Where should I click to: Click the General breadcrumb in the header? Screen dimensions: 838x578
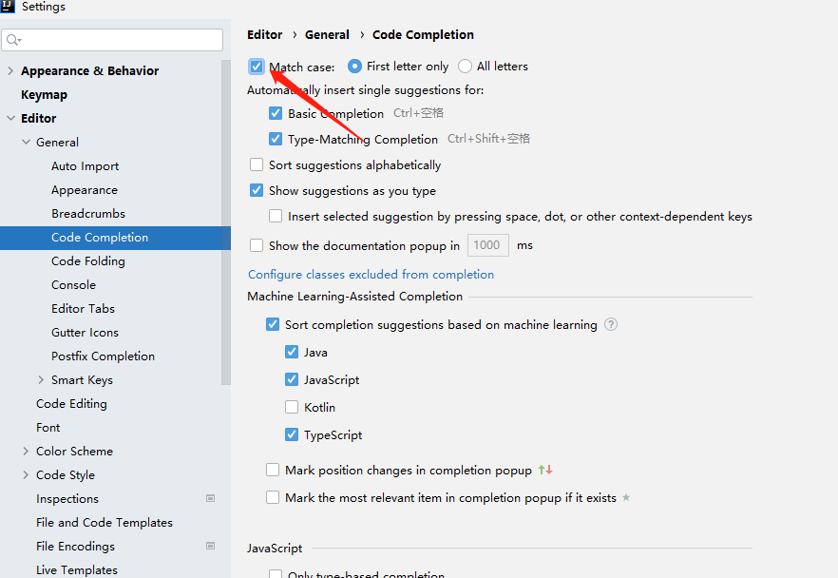[327, 34]
